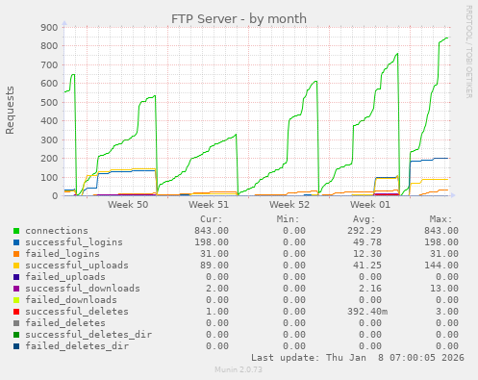
Task: Click the 'Avg:' column header
Action: click(x=365, y=219)
